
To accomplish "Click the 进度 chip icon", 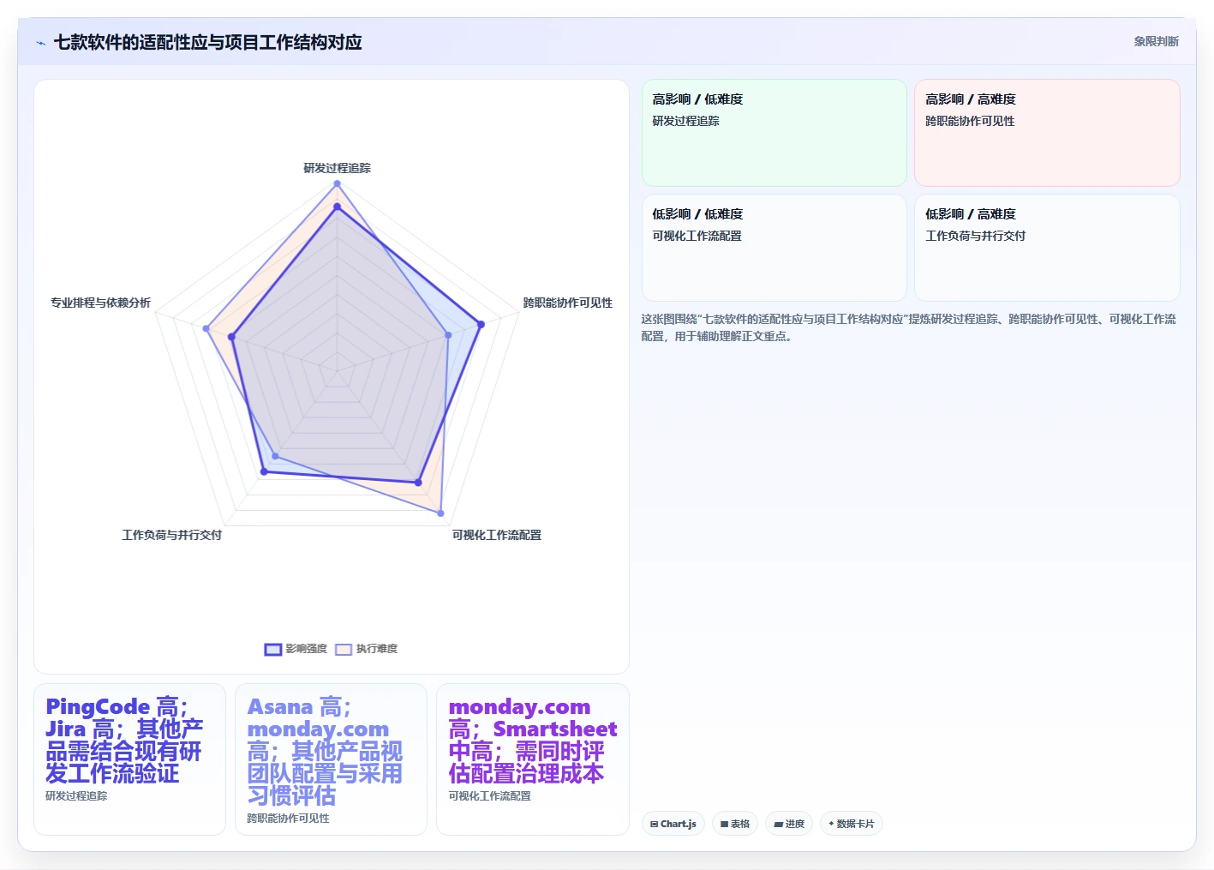I will 778,824.
